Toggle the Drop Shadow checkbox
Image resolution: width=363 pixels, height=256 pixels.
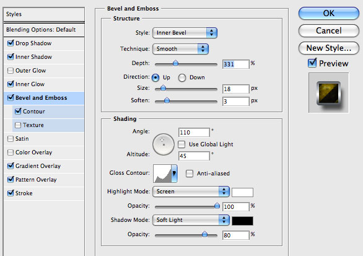tap(11, 43)
